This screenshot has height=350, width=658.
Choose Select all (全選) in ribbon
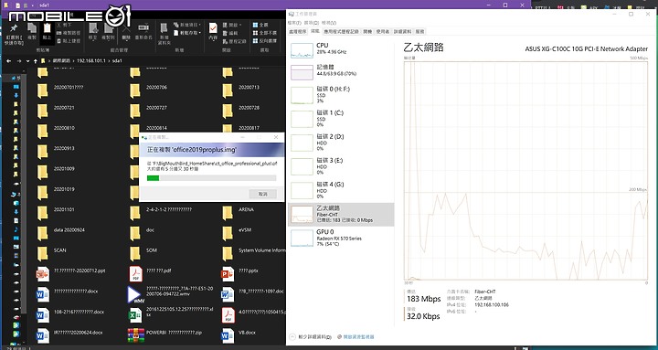[x=260, y=26]
